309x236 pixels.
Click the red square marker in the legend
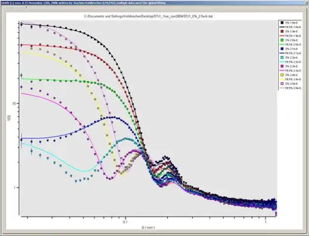pyautogui.click(x=282, y=31)
